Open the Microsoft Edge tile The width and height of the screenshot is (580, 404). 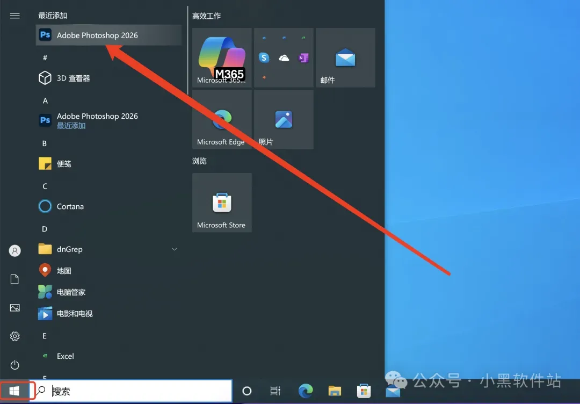point(222,119)
